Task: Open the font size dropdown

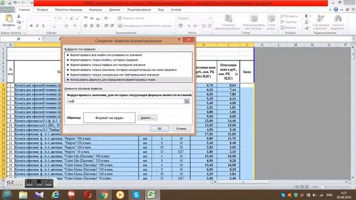Action: [67, 18]
